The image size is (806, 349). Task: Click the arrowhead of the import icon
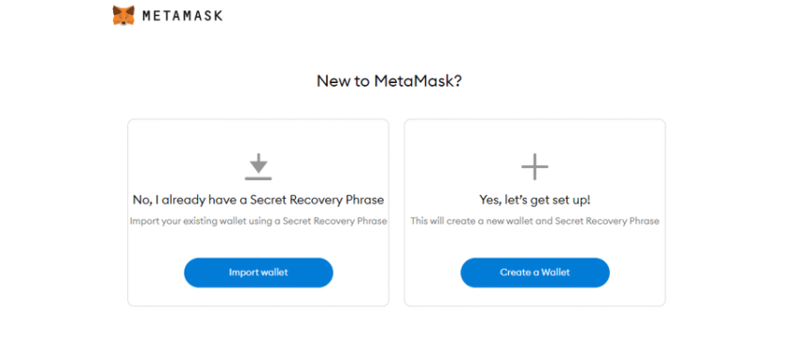click(258, 167)
